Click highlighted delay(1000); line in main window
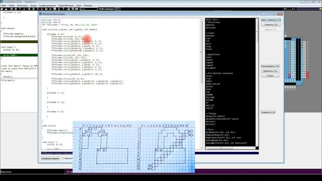Image resolution: width=322 pixels, height=181 pixels. point(19,55)
